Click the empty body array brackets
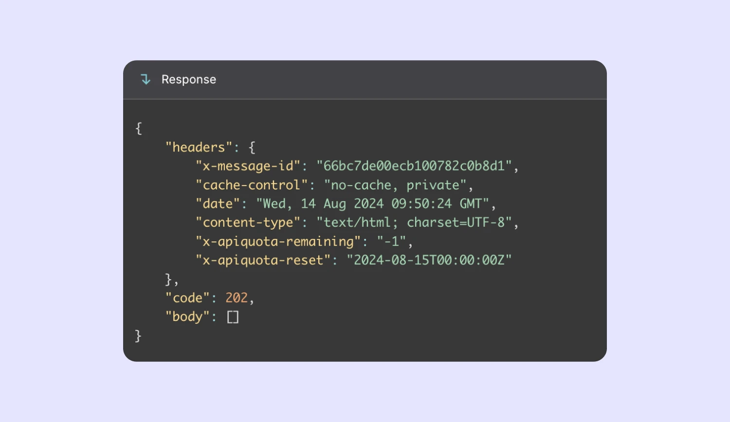Screen dimensions: 730x422 pyautogui.click(x=233, y=317)
